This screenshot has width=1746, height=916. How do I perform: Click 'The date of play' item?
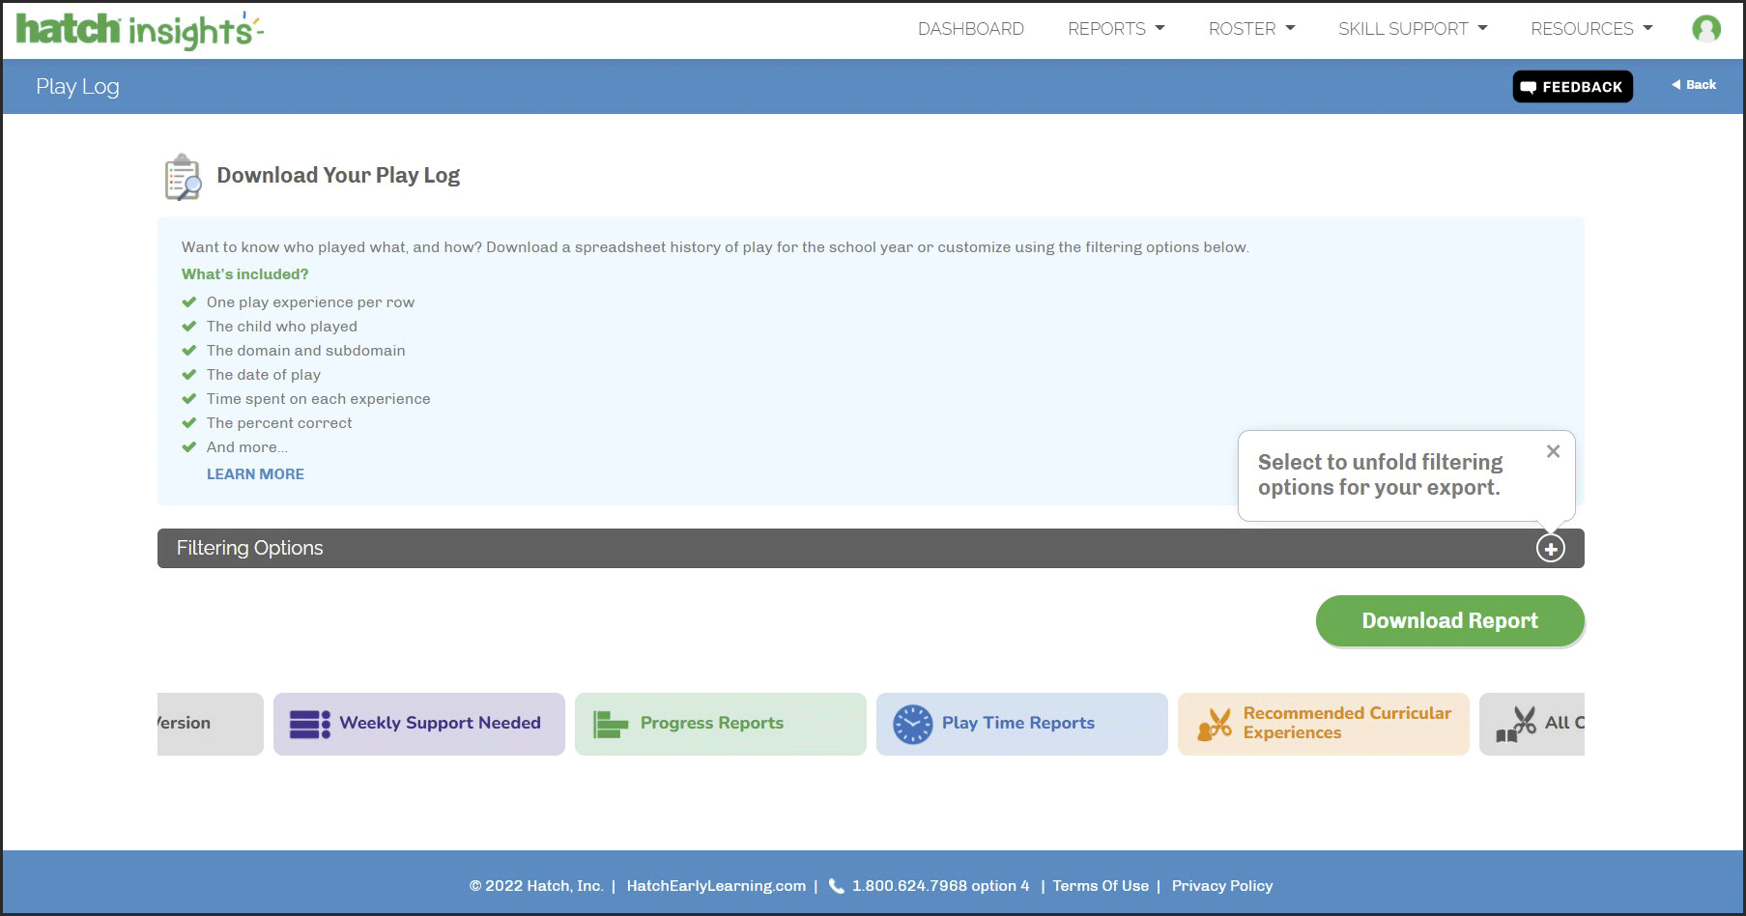[263, 375]
